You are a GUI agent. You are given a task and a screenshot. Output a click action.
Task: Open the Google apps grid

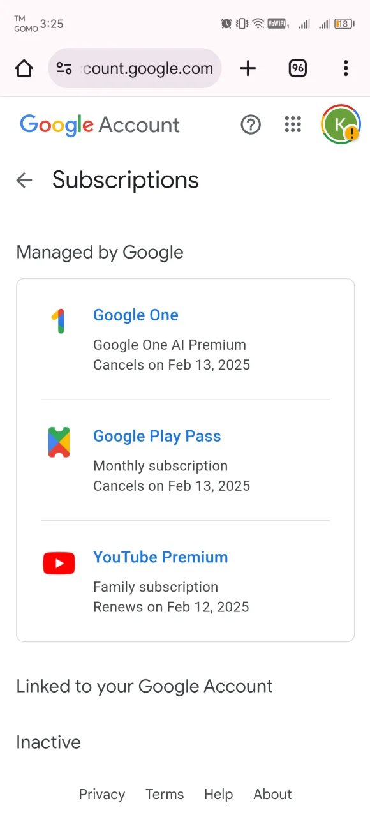(293, 124)
